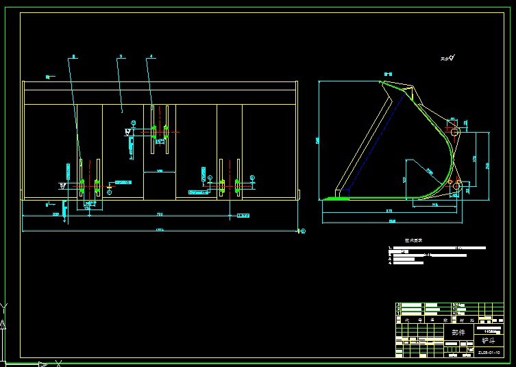Screen dimensions: 516x367
Task: Click drawing number "ZL05-01-10"
Action: click(x=489, y=353)
